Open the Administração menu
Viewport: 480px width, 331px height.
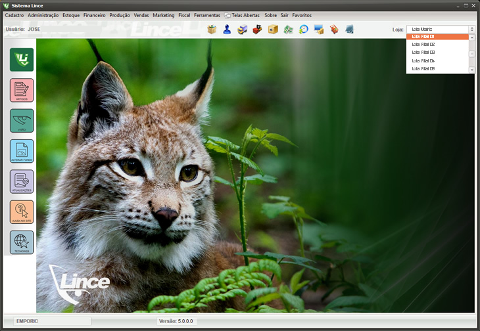click(43, 15)
